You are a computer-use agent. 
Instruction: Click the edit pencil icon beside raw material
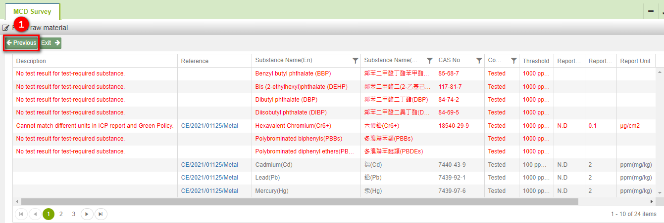coord(6,28)
